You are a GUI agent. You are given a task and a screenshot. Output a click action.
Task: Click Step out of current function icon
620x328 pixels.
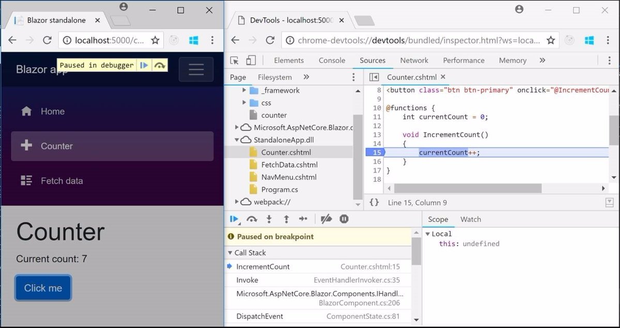click(x=286, y=219)
